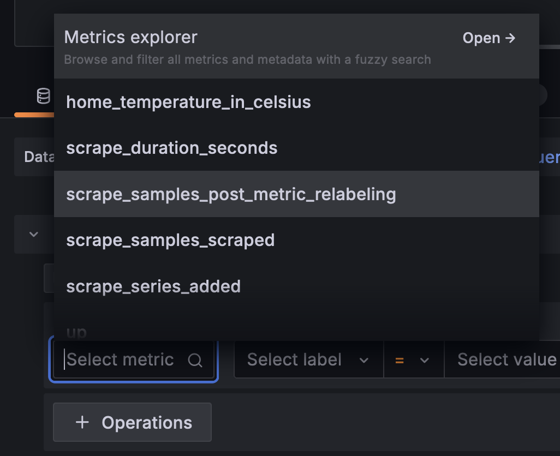Click the search magnifier icon in metric field

pos(195,360)
